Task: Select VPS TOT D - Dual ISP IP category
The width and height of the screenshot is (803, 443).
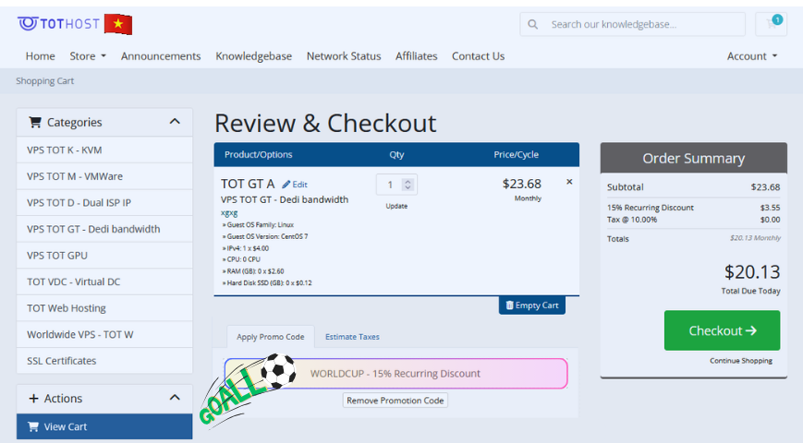Action: [104, 202]
